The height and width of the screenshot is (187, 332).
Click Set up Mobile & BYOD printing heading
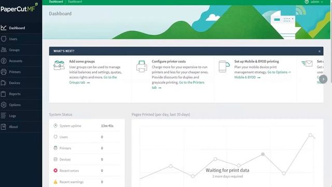click(x=257, y=61)
